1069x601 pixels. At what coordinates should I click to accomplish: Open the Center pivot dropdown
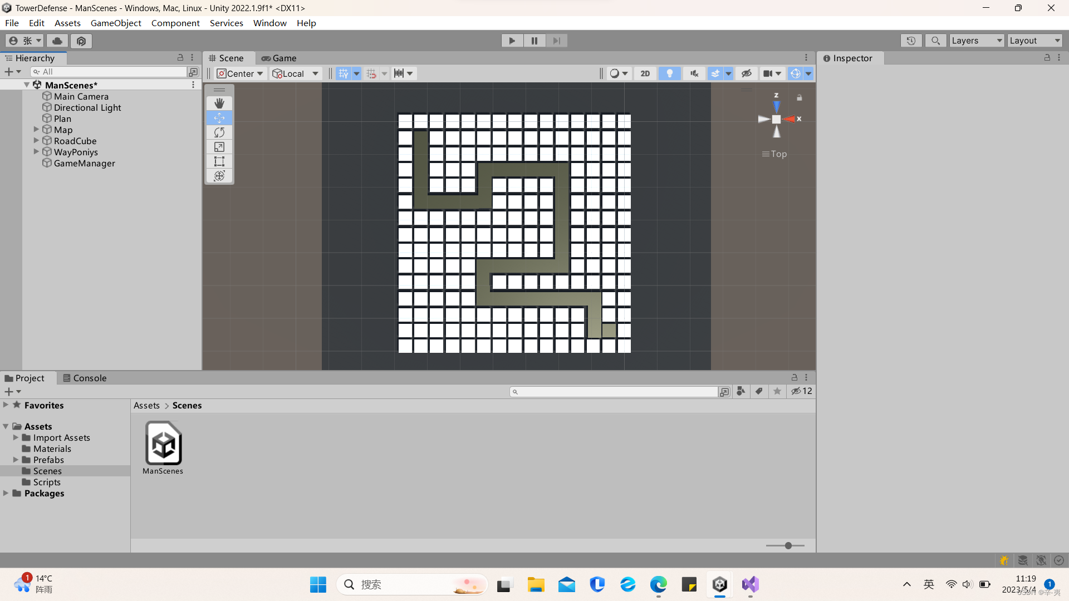click(241, 73)
